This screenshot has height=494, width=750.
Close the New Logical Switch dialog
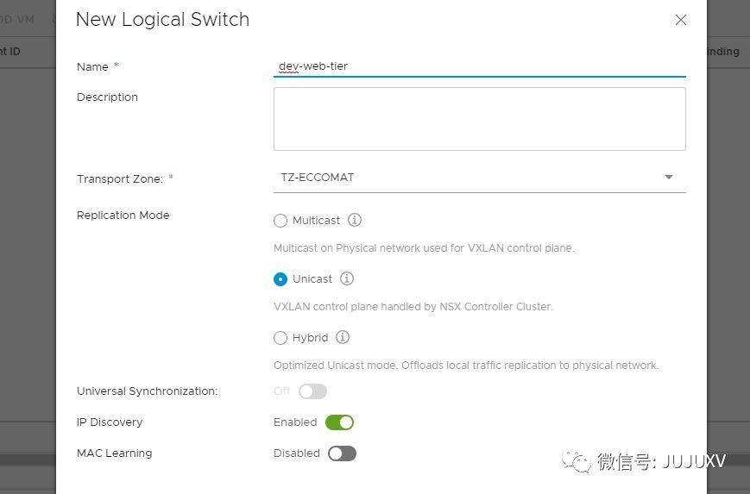pyautogui.click(x=681, y=20)
